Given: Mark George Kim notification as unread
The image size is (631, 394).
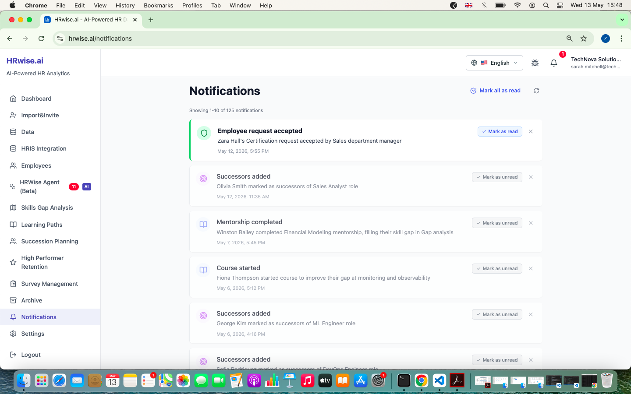Looking at the screenshot, I should click(497, 314).
